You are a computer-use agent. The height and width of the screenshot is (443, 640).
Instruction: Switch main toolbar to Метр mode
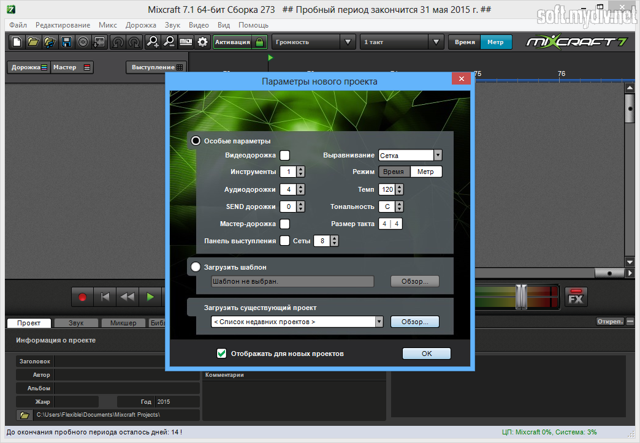496,42
